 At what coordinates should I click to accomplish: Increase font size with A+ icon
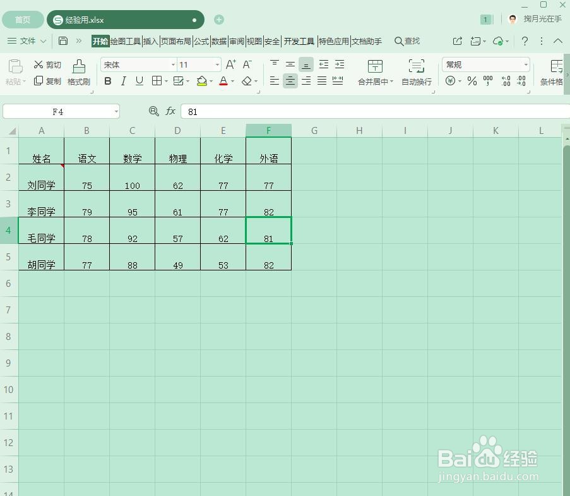pos(231,65)
